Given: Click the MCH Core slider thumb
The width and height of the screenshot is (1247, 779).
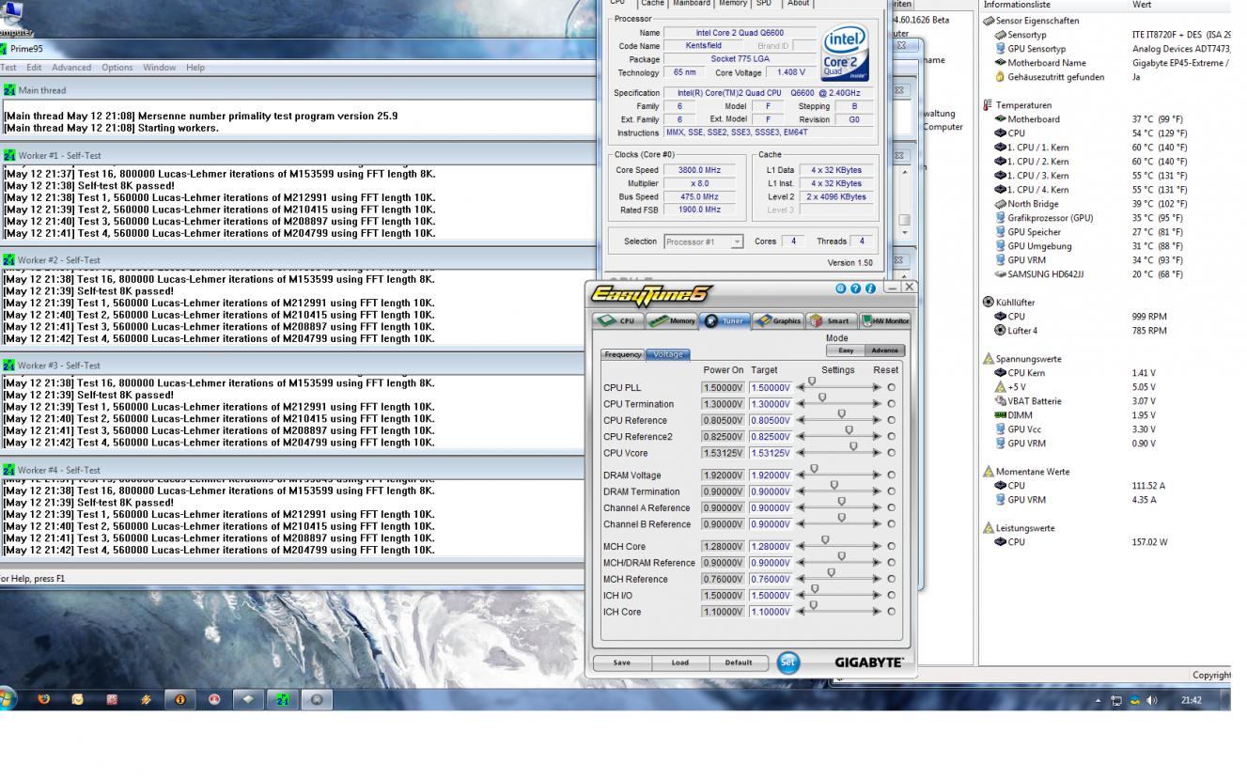Looking at the screenshot, I should [825, 540].
